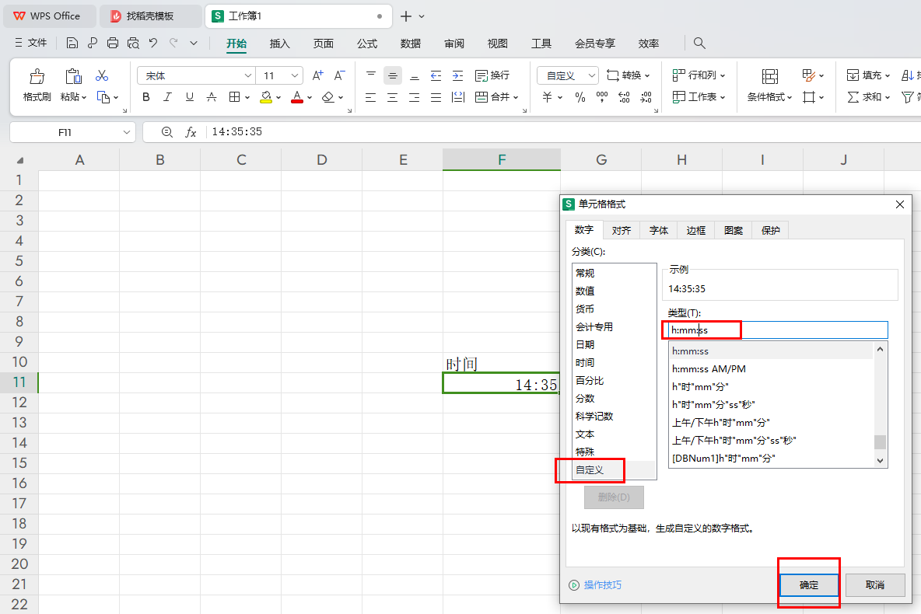Click the Cut scissors icon

[102, 76]
